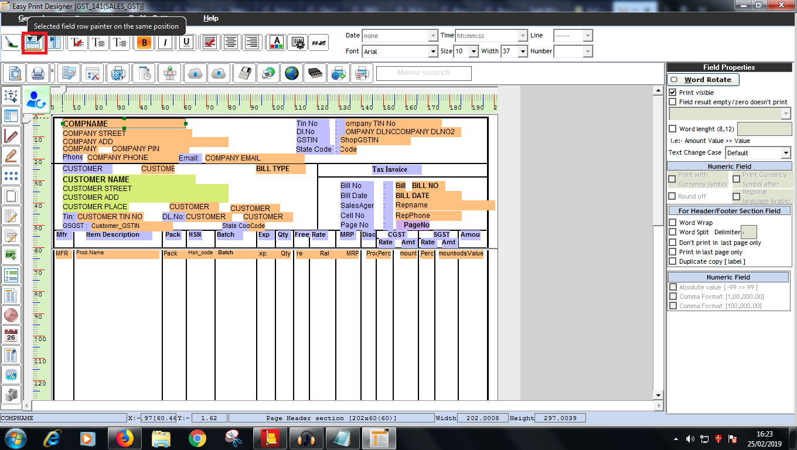Click the cash drawer icon
This screenshot has width=797, height=450.
point(315,74)
